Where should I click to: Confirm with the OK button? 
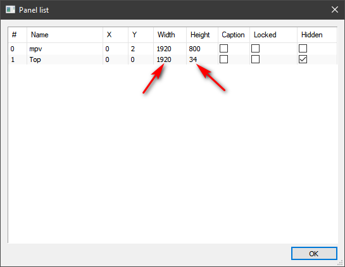coord(314,254)
